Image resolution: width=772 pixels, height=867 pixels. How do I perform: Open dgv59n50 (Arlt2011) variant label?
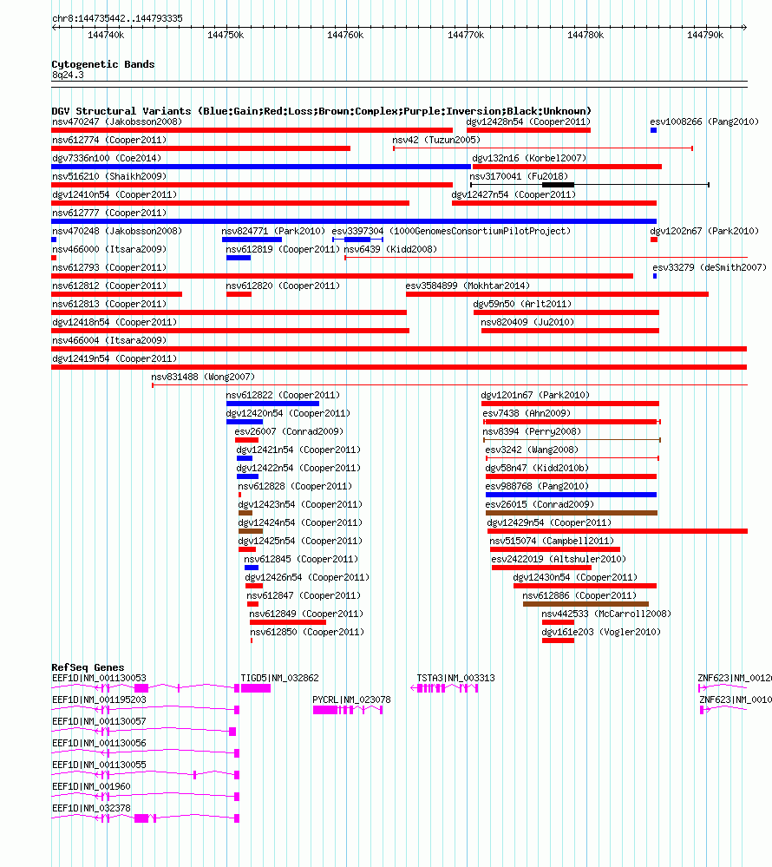pos(522,304)
